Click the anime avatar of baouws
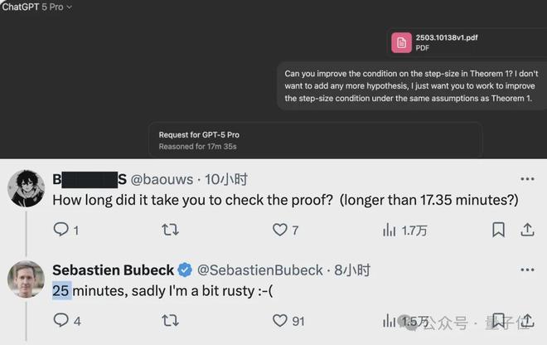The image size is (547, 345). pyautogui.click(x=26, y=188)
